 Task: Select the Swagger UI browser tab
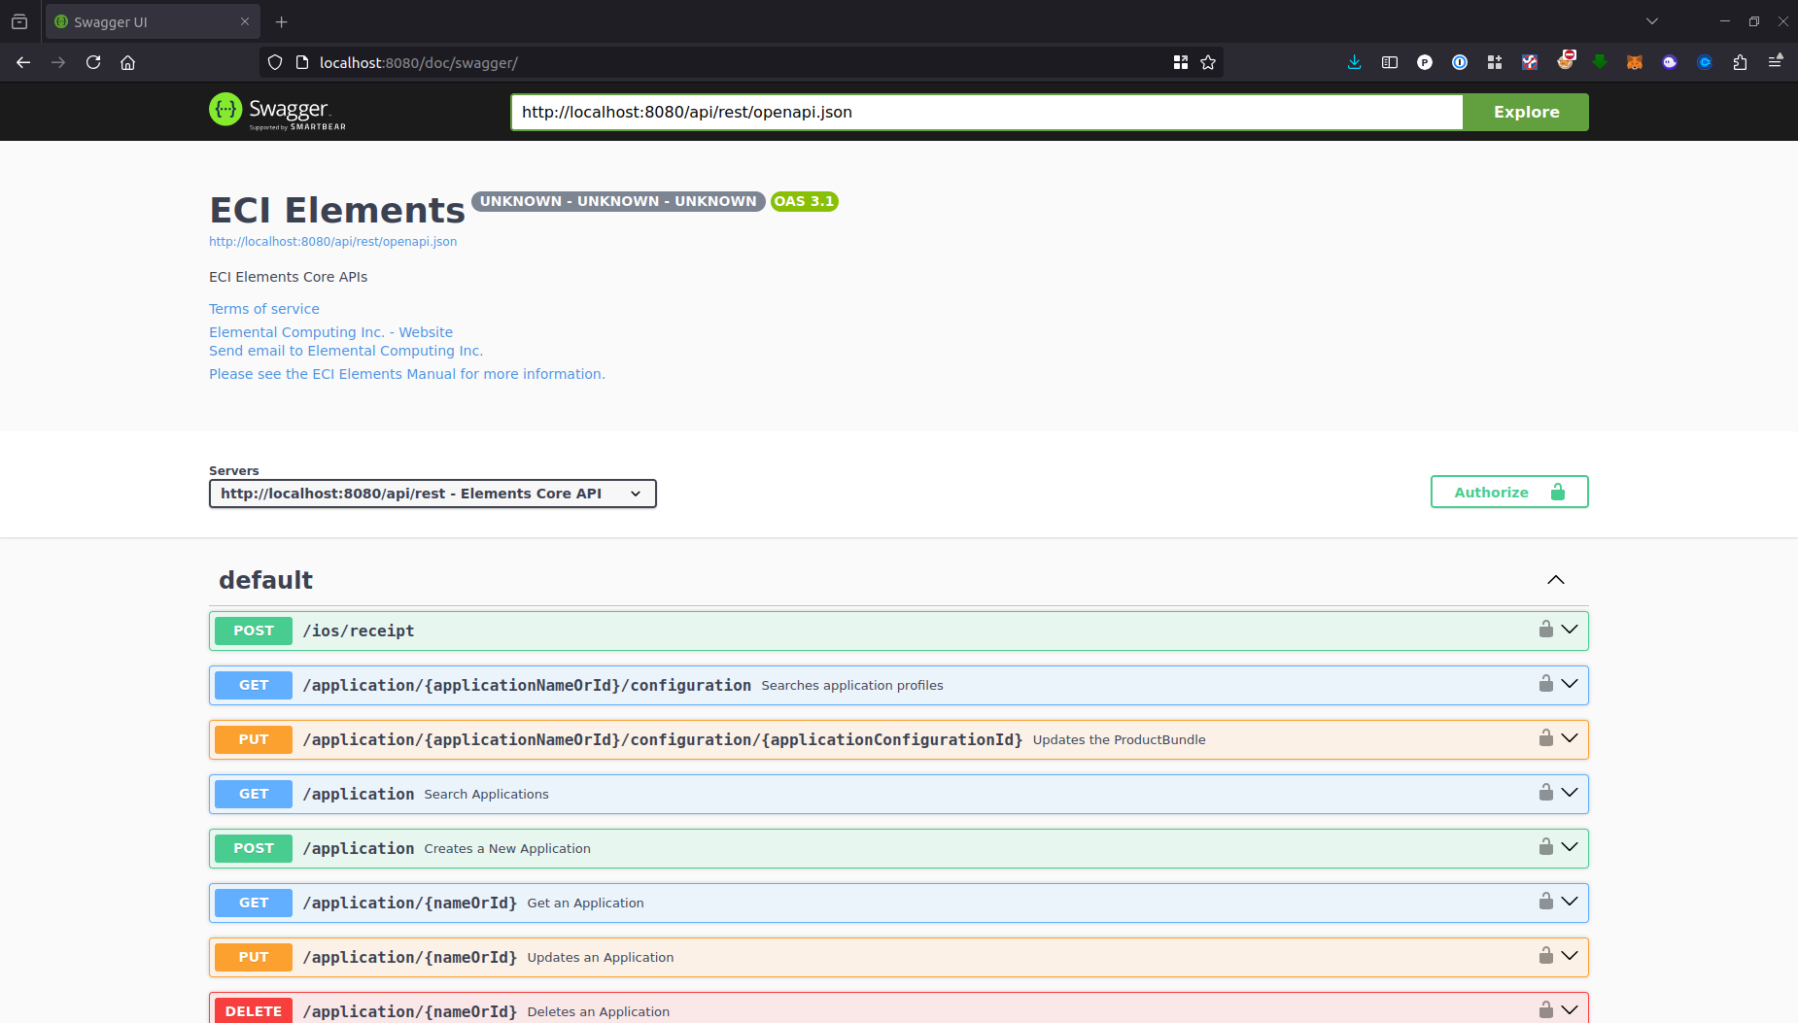click(x=146, y=21)
